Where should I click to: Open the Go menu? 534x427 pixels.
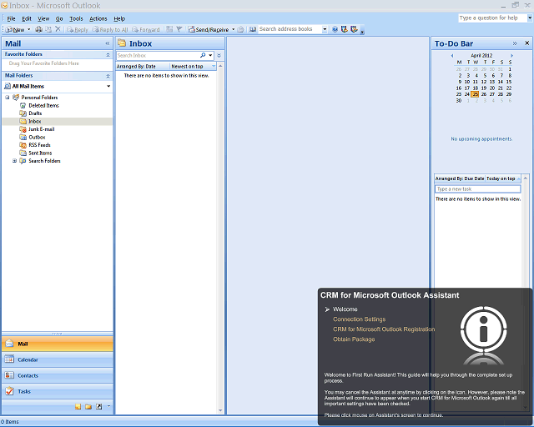point(59,18)
